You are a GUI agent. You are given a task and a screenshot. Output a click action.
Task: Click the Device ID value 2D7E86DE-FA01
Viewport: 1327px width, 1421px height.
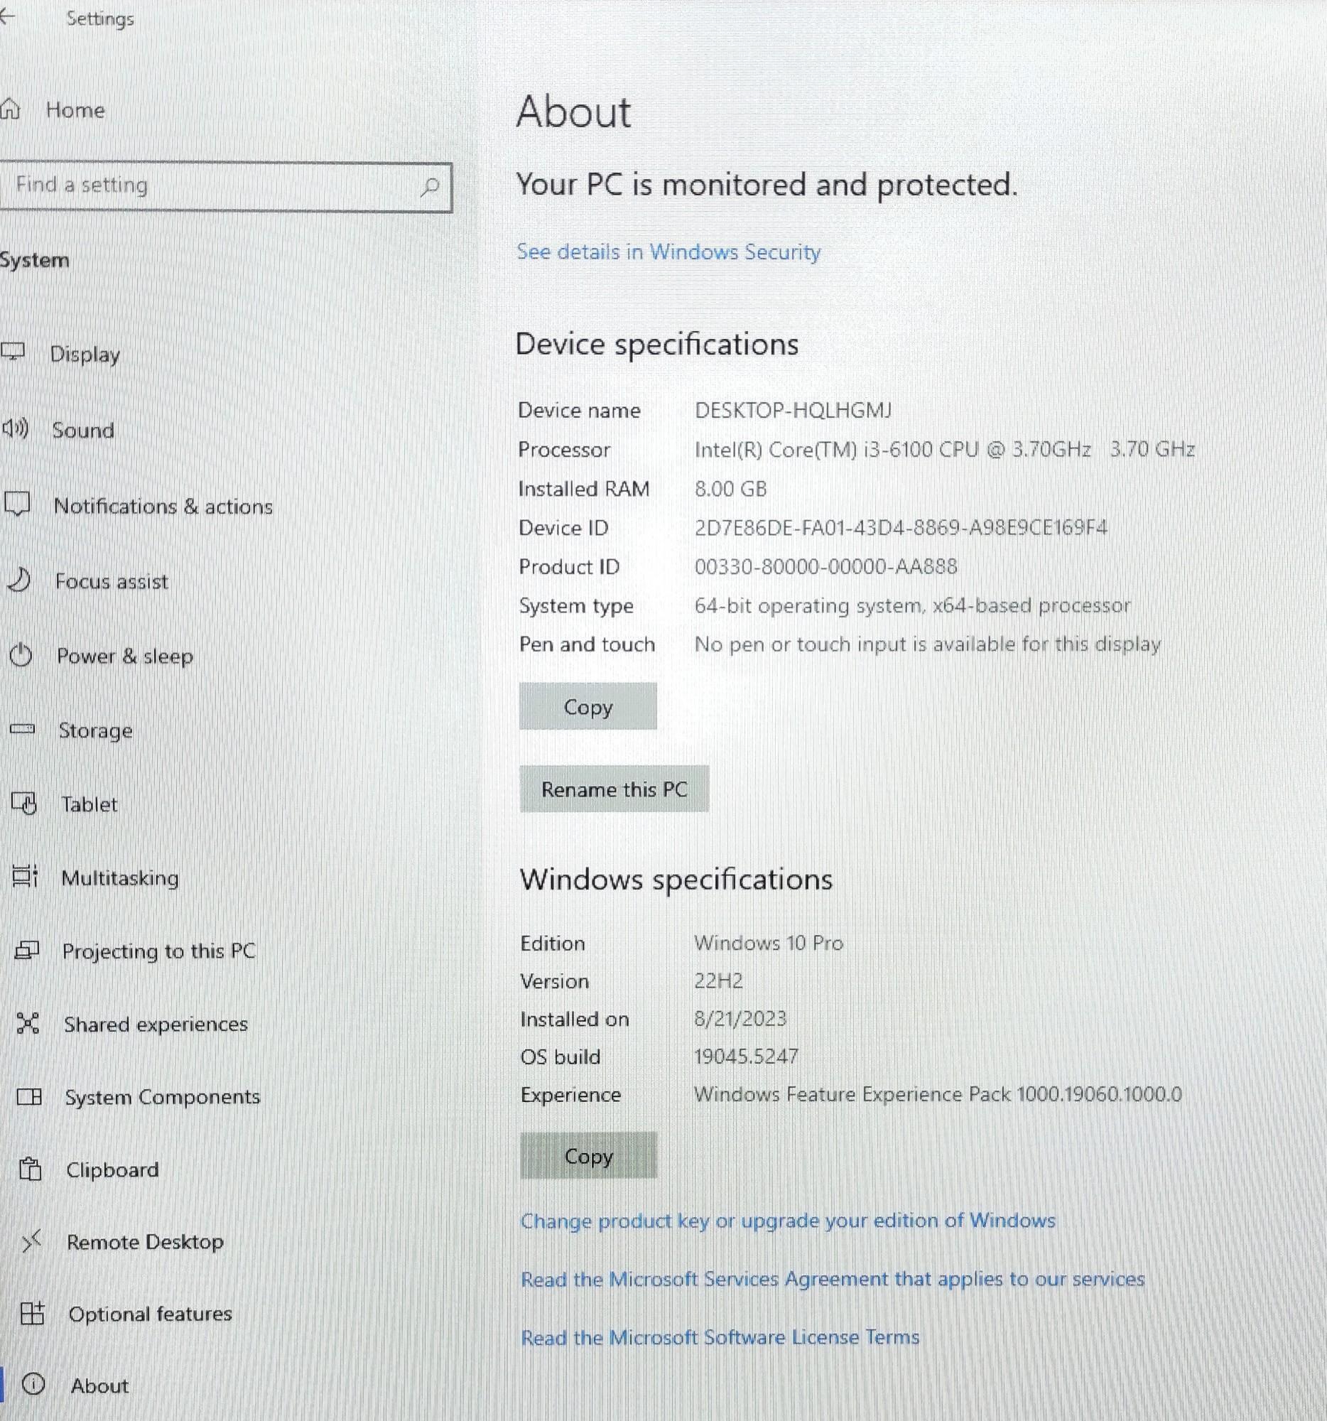(900, 528)
